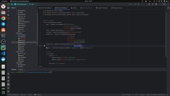Collapse the bookmark folder

pos(15,52)
